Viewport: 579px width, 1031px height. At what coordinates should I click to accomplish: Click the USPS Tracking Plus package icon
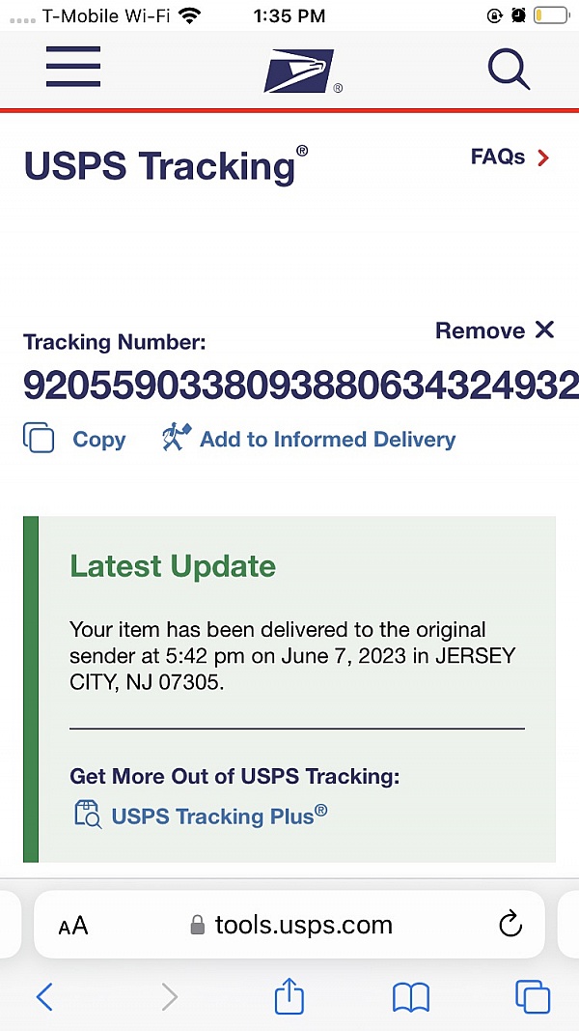tap(88, 815)
